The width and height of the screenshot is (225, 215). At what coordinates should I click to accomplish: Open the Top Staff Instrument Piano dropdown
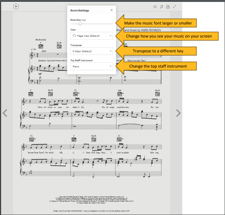coord(92,66)
